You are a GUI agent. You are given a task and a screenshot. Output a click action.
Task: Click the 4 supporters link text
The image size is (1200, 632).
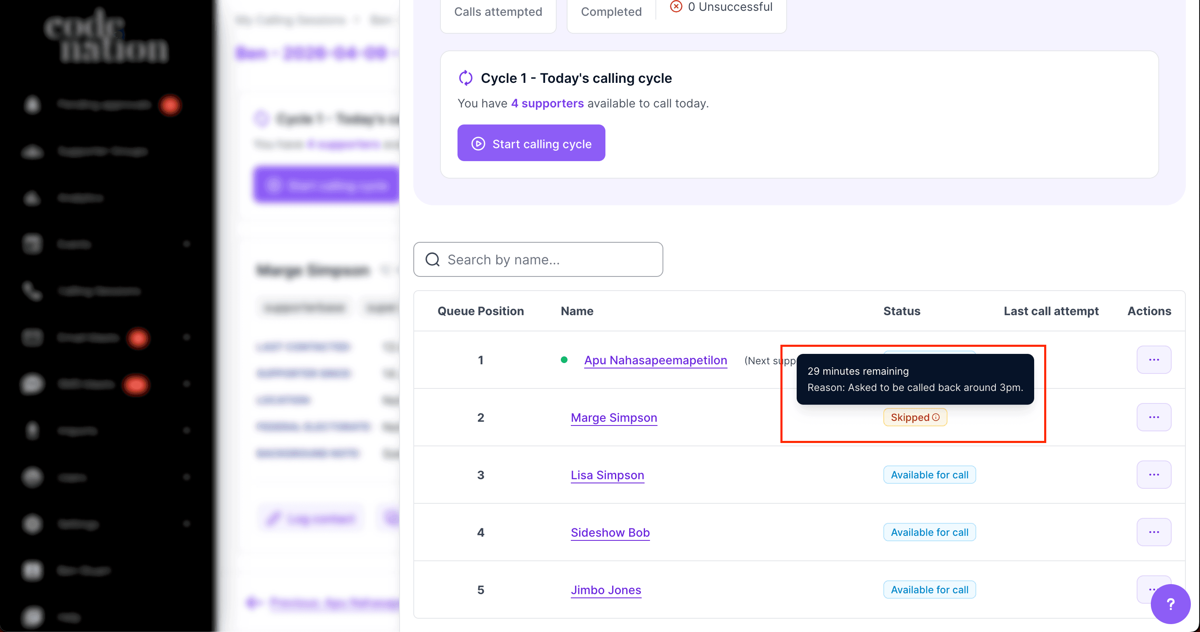(x=547, y=103)
